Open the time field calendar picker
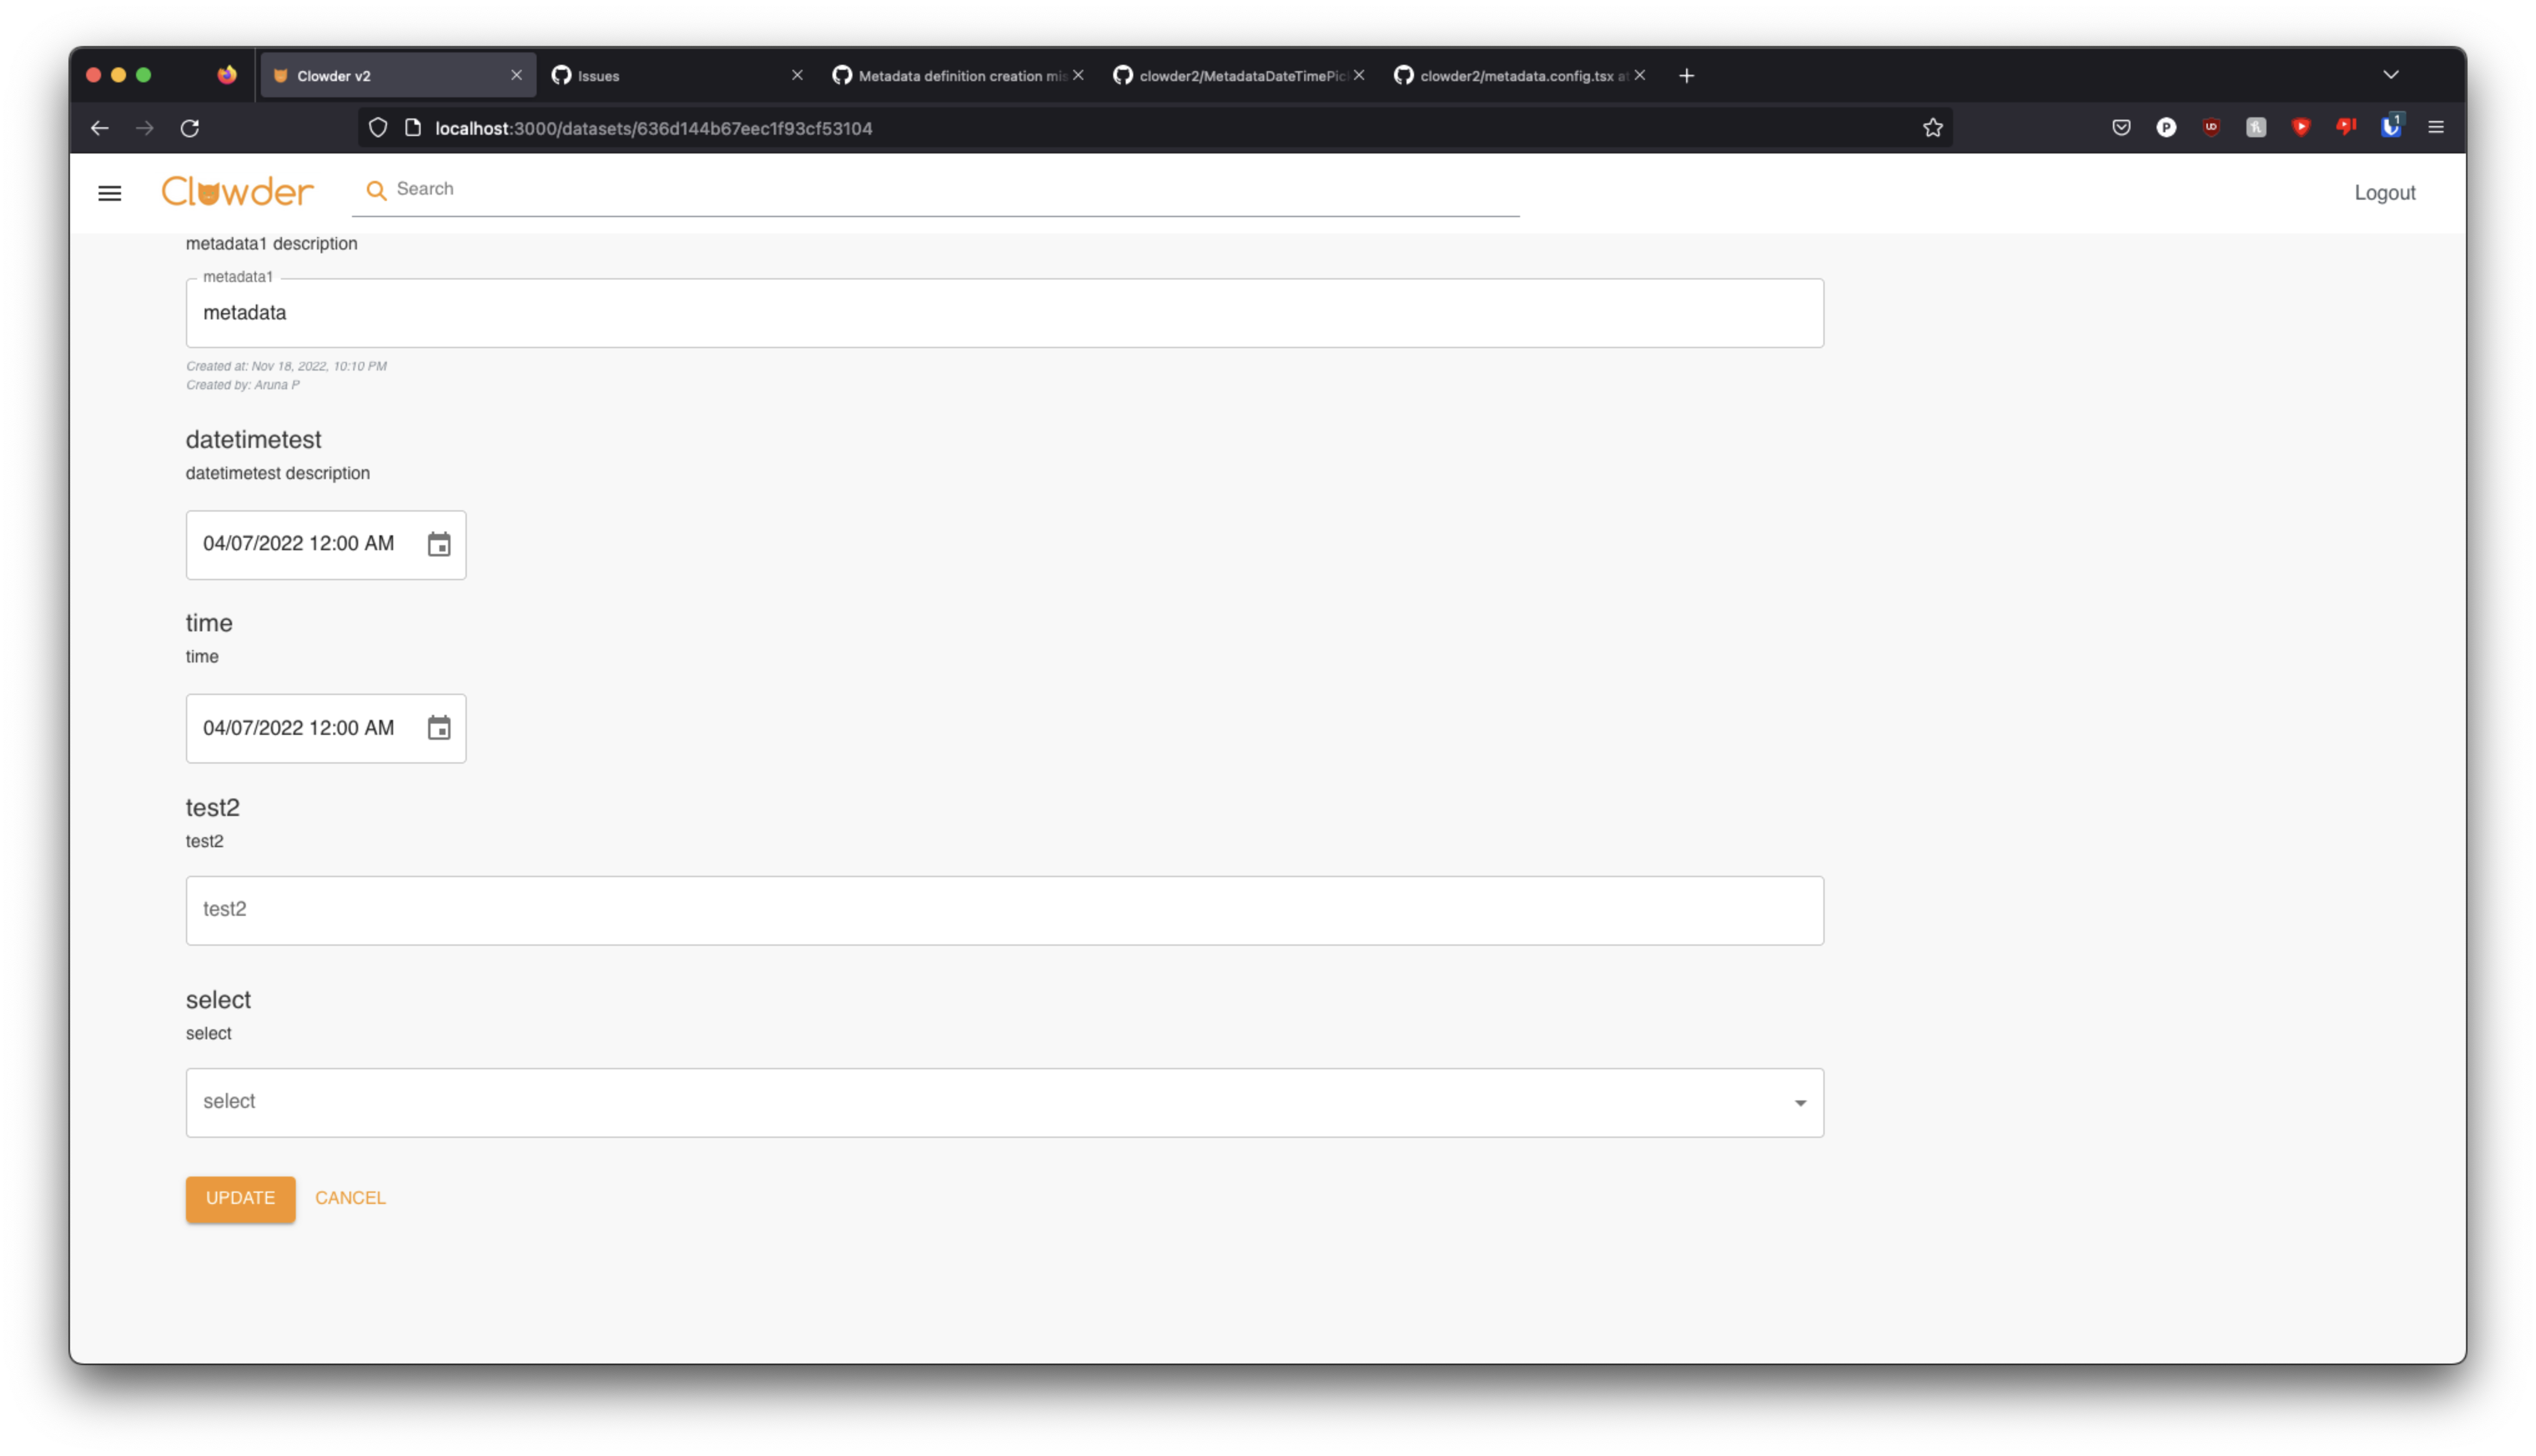This screenshot has height=1456, width=2536. 438,728
